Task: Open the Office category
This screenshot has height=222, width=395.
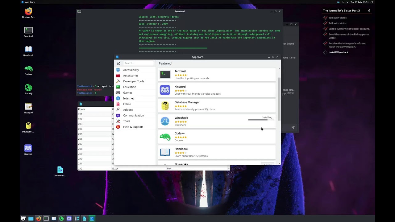Action: 135,104
